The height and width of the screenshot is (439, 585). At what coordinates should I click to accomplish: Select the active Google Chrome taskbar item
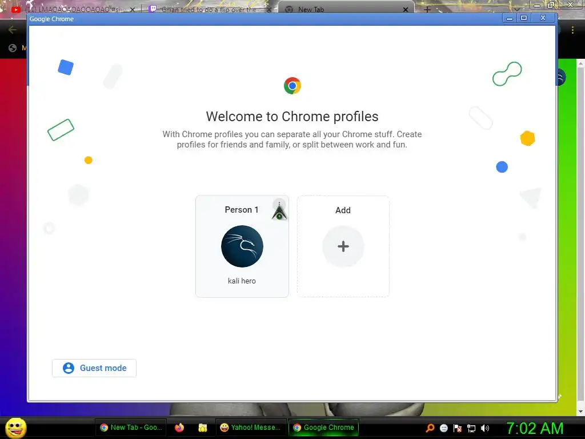pos(323,428)
